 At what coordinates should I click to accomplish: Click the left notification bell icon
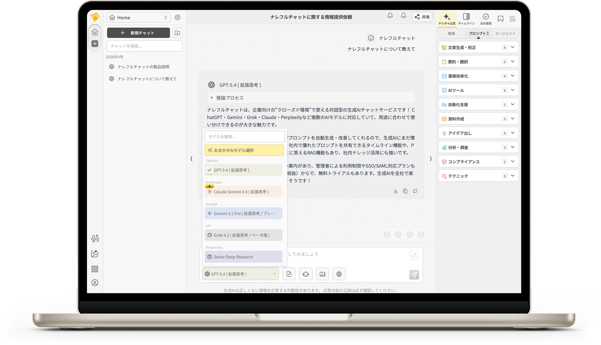(390, 16)
